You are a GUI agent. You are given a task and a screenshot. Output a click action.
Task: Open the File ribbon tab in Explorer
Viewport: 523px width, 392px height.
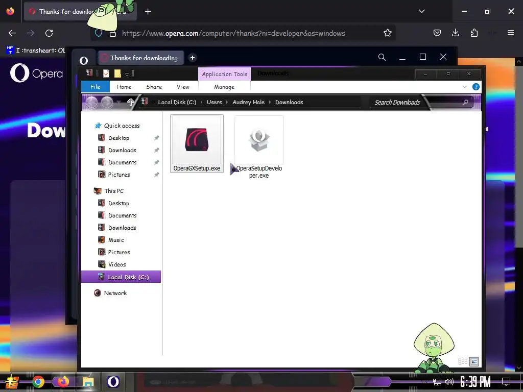point(96,87)
